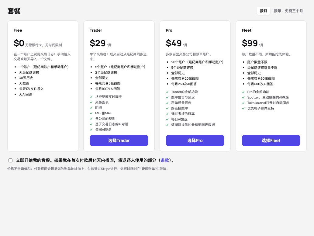Click the 每月250次AI回答 list item
The width and height of the screenshot is (314, 236).
[x=184, y=84]
